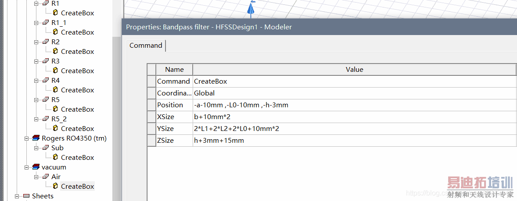Viewport: 517px width, 201px height.
Task: Click the Properties dialog title bar
Action: point(319,27)
